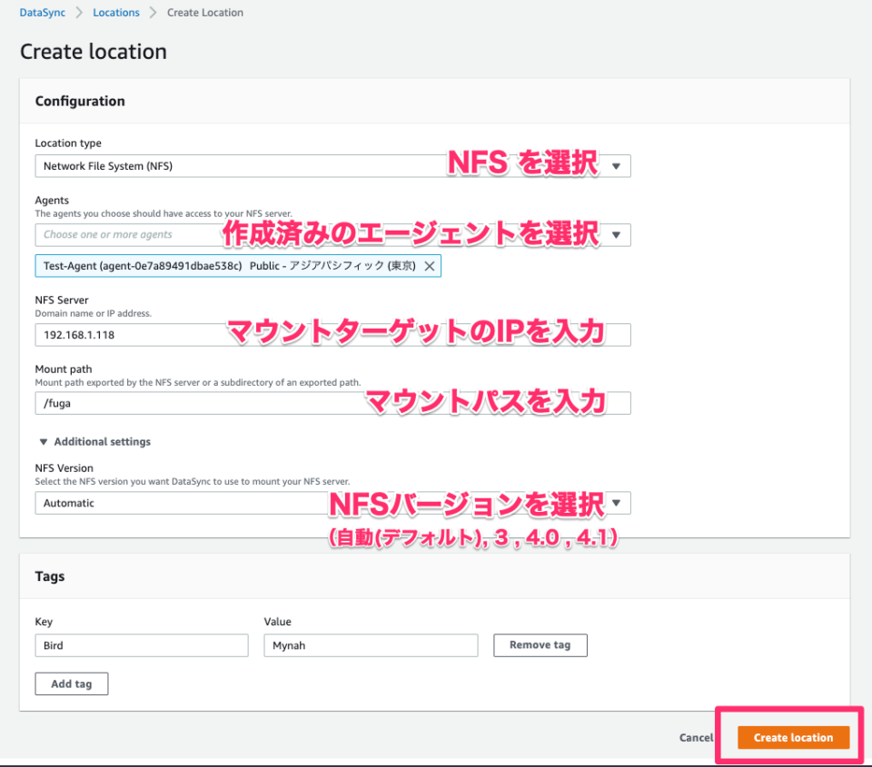The width and height of the screenshot is (872, 767).
Task: Click the Create location button
Action: [x=794, y=737]
